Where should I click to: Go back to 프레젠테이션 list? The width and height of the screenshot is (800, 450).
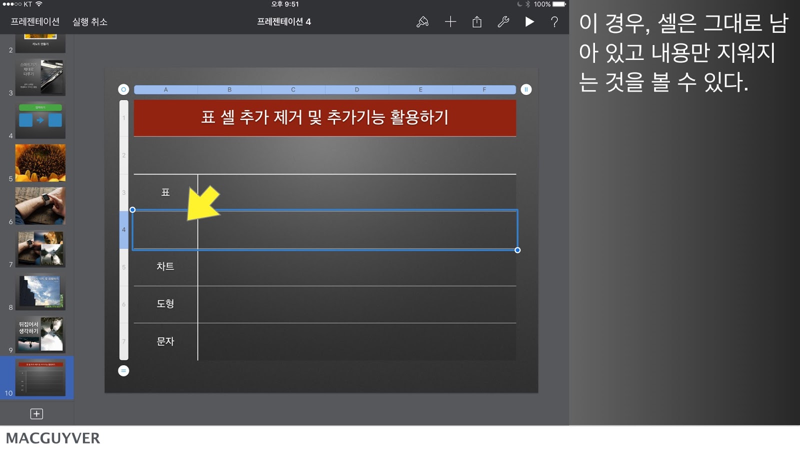tap(35, 21)
